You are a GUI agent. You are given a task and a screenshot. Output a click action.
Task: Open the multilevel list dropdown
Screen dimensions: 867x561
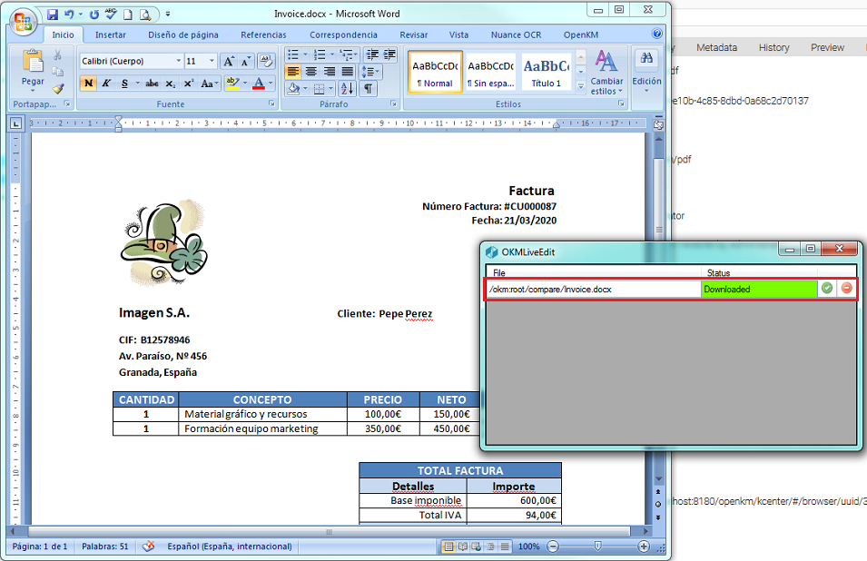pyautogui.click(x=357, y=54)
